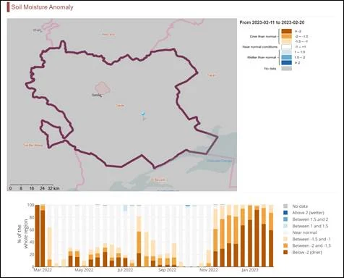Click the 1.5 – 2 medium blue map legend swatch

pos(287,57)
